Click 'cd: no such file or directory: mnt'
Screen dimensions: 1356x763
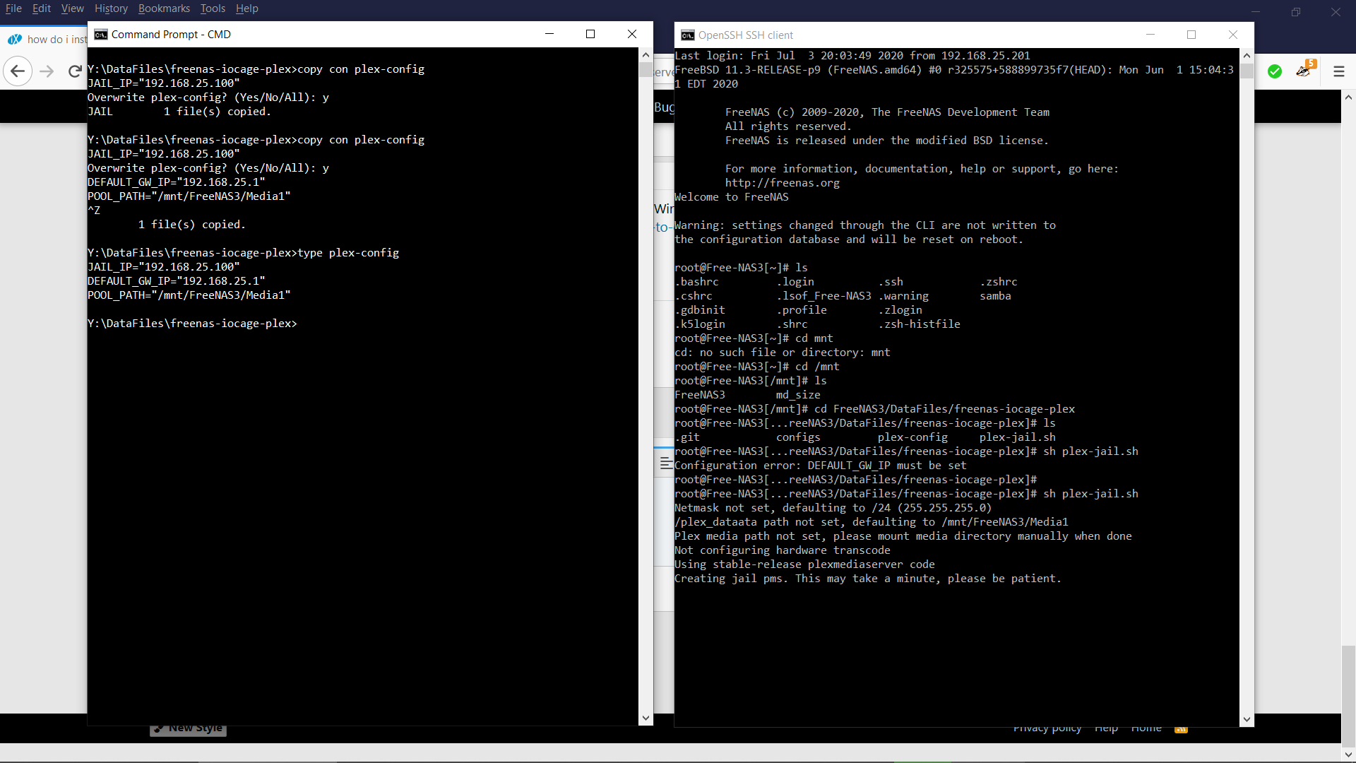[x=783, y=353]
